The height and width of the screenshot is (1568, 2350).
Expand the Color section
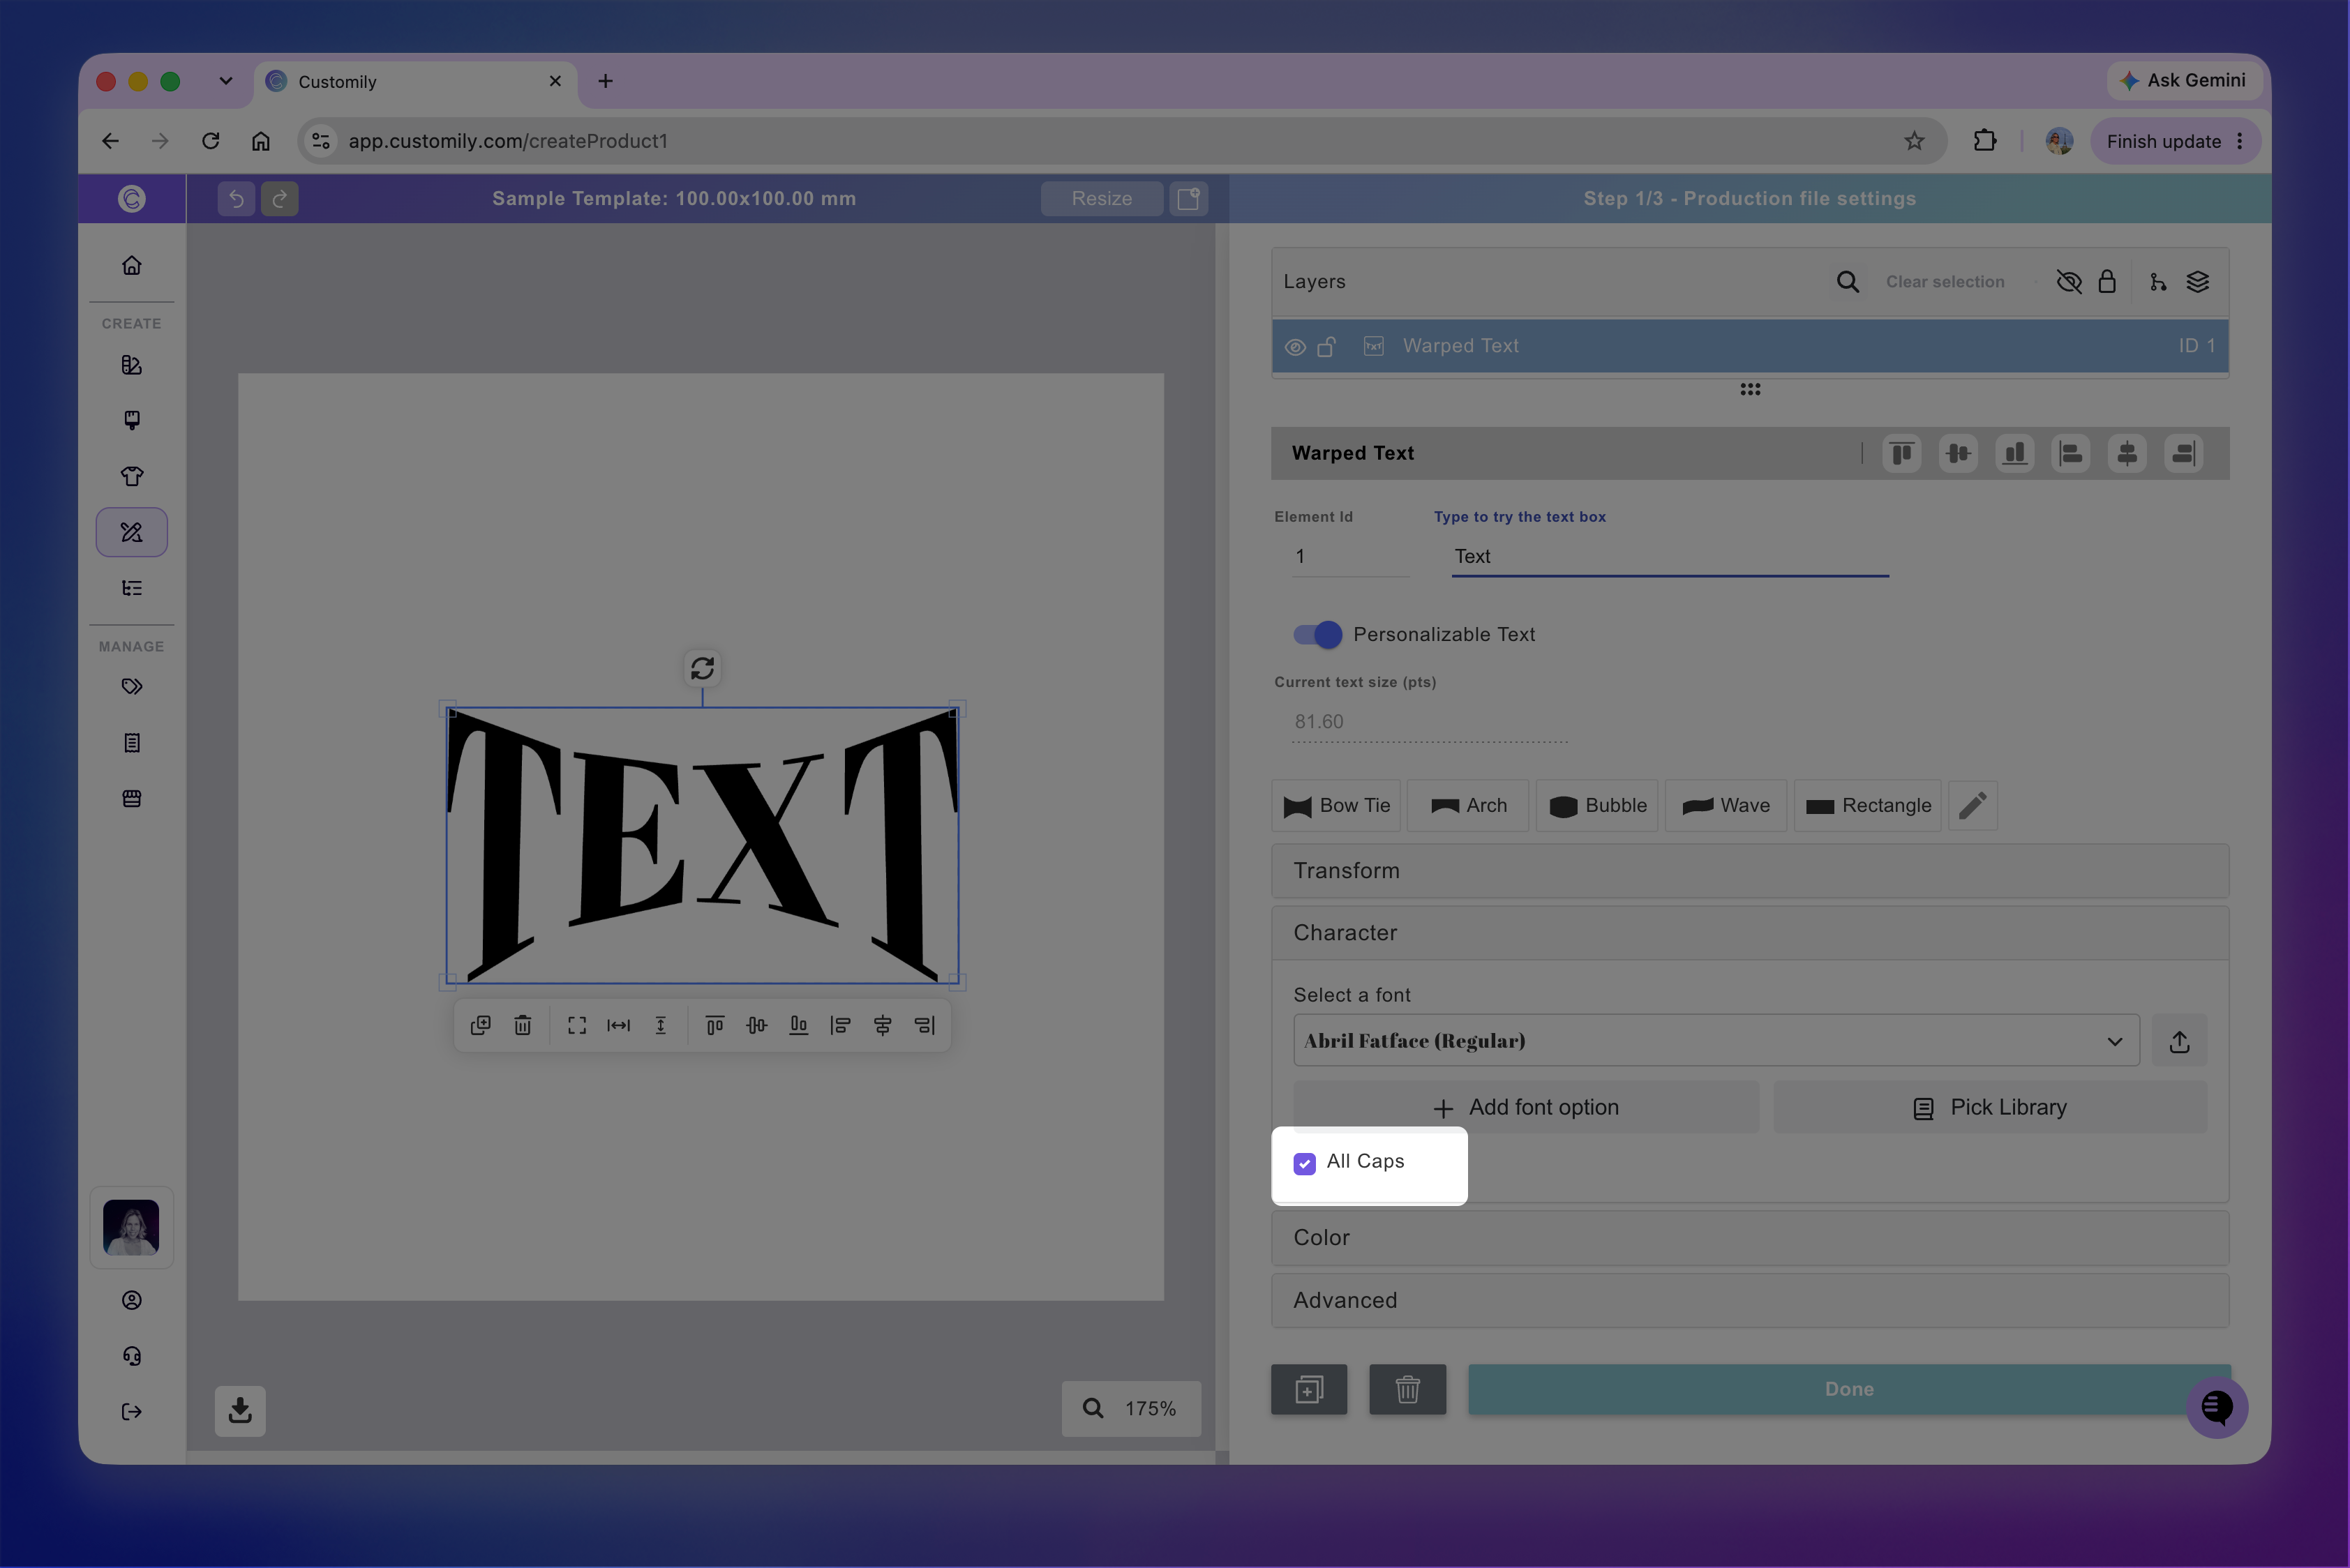1750,1238
